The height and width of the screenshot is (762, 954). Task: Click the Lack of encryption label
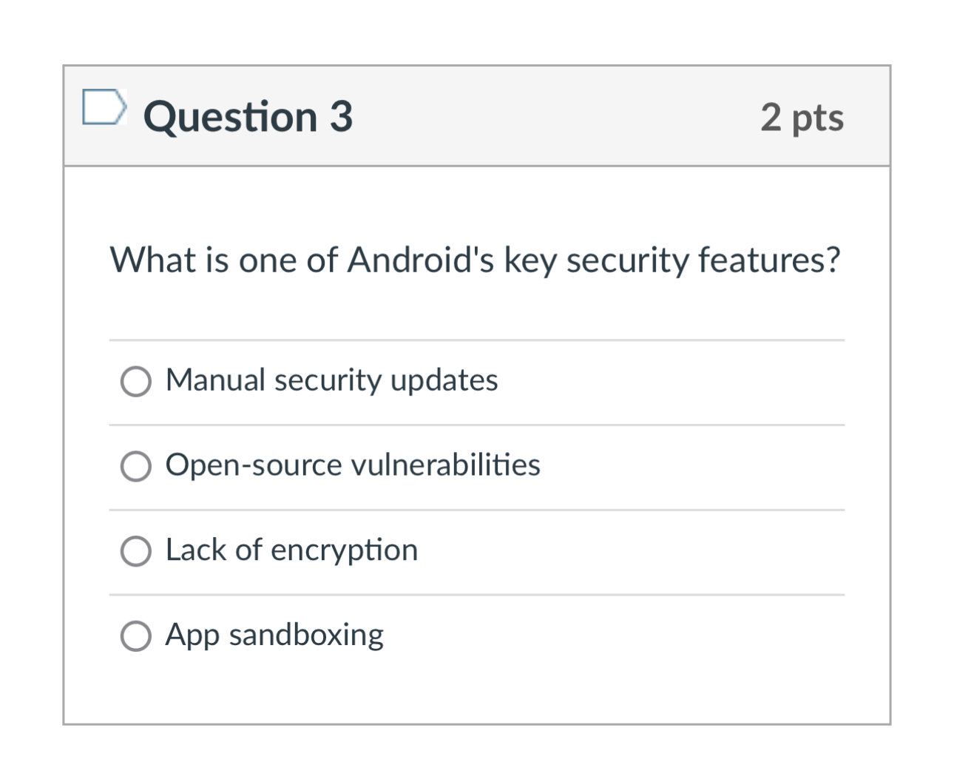[291, 550]
